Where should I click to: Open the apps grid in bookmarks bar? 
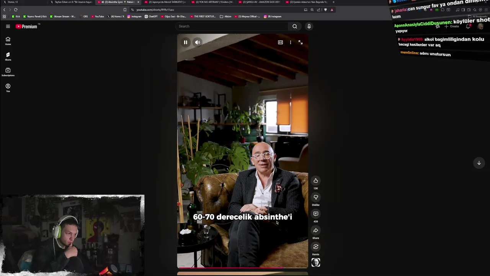(x=4, y=16)
